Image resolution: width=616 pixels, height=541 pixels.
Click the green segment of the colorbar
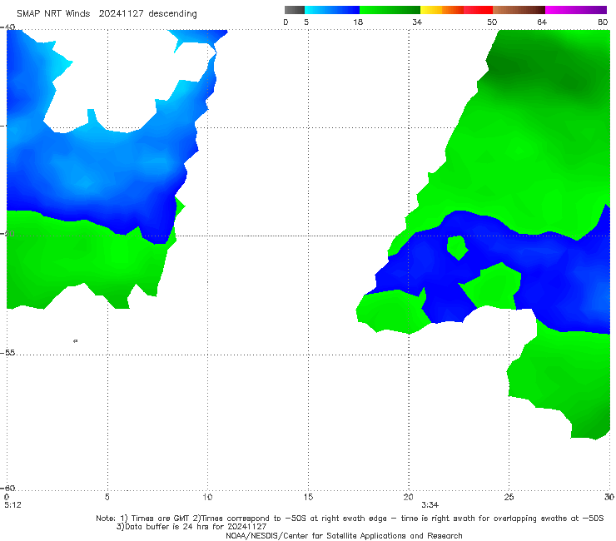(390, 10)
